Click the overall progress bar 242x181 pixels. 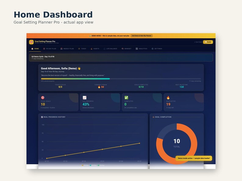coord(121,79)
